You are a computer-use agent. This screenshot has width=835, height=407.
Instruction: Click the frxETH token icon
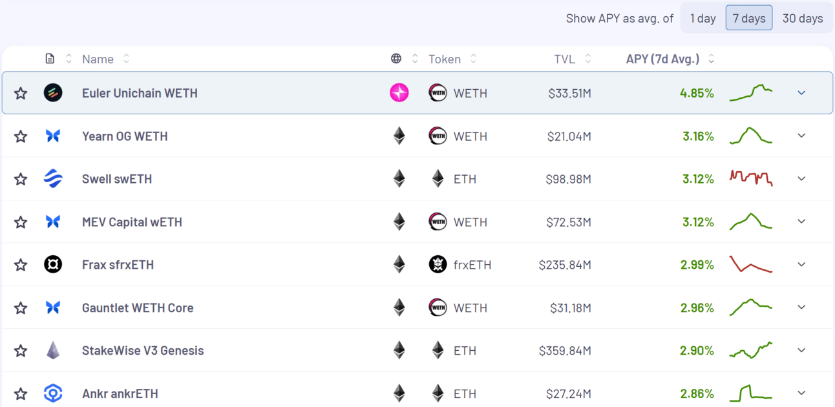pyautogui.click(x=438, y=265)
